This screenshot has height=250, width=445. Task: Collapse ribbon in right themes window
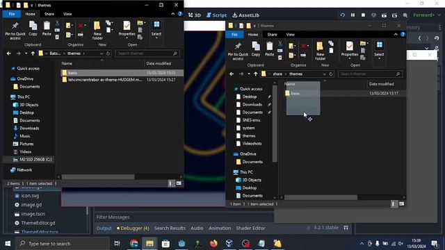coord(396,34)
